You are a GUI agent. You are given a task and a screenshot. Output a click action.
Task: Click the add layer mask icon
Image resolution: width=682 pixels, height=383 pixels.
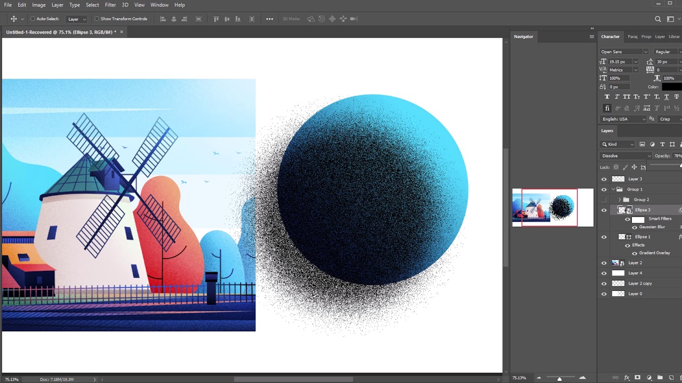(638, 378)
